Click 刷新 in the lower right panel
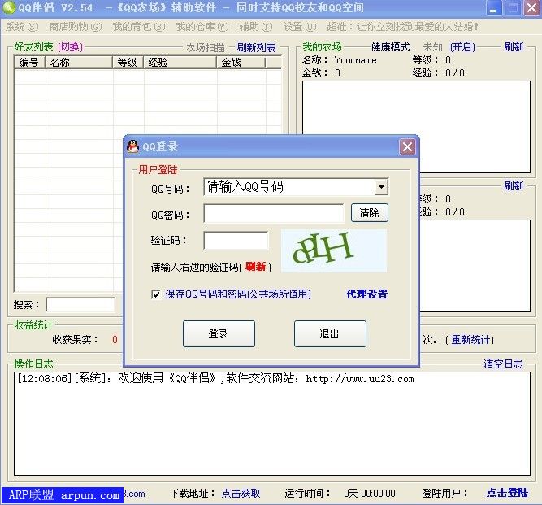542x505 pixels. point(514,185)
